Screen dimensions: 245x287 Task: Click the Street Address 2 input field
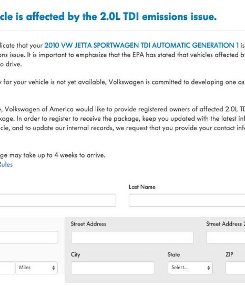tap(226, 237)
